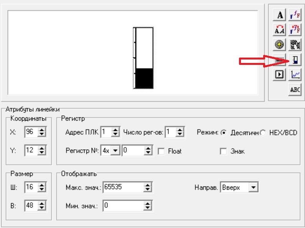
Task: Click the blue-red font 'FfF' icon
Action: pyautogui.click(x=295, y=15)
